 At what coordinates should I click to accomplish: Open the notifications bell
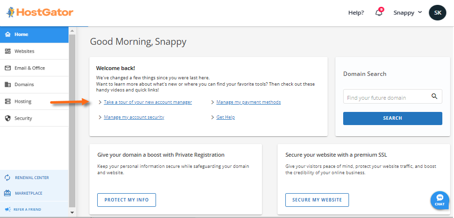click(x=379, y=13)
